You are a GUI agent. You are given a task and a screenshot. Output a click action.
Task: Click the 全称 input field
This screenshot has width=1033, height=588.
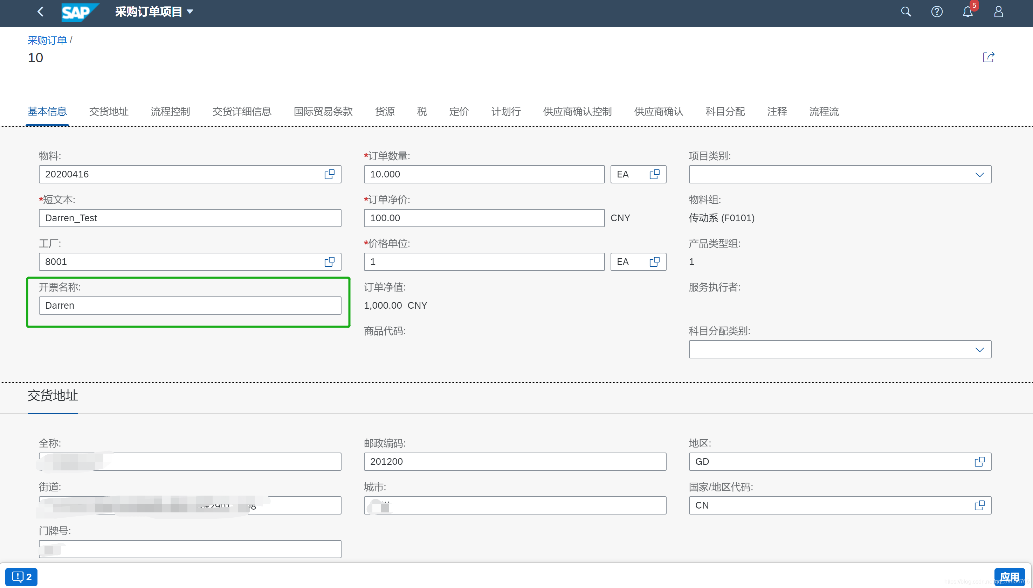click(190, 462)
